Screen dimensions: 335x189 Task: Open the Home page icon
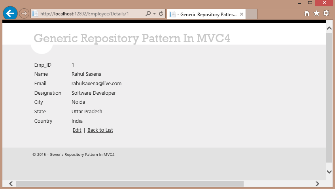point(307,13)
